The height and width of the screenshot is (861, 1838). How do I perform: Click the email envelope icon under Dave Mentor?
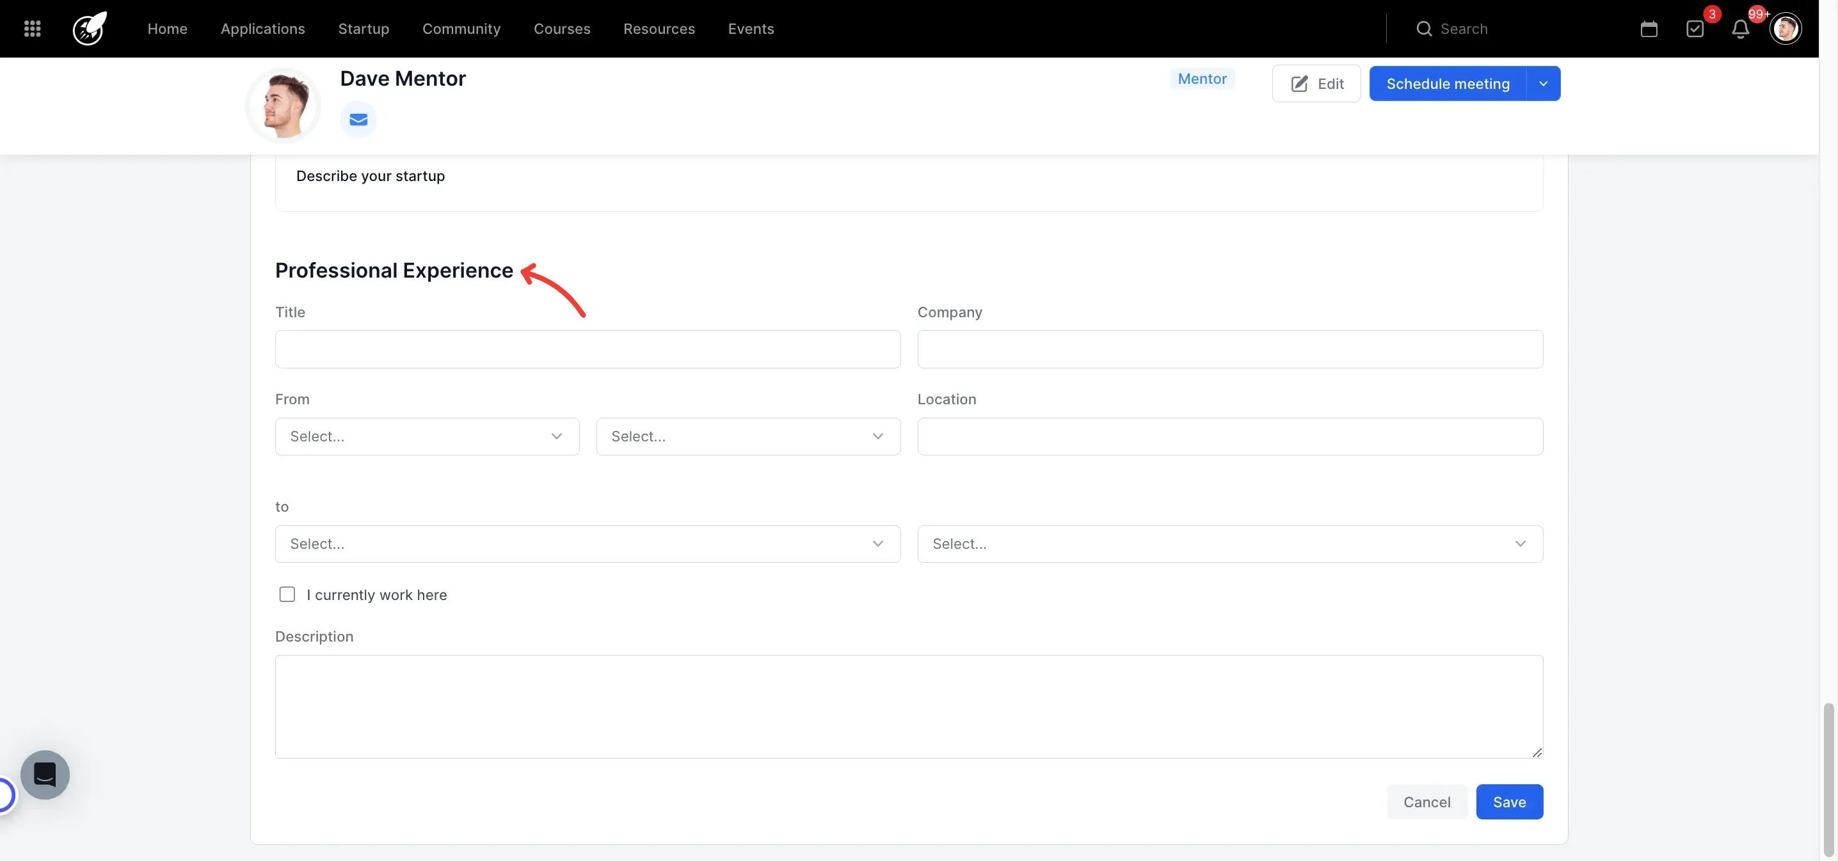pyautogui.click(x=358, y=119)
